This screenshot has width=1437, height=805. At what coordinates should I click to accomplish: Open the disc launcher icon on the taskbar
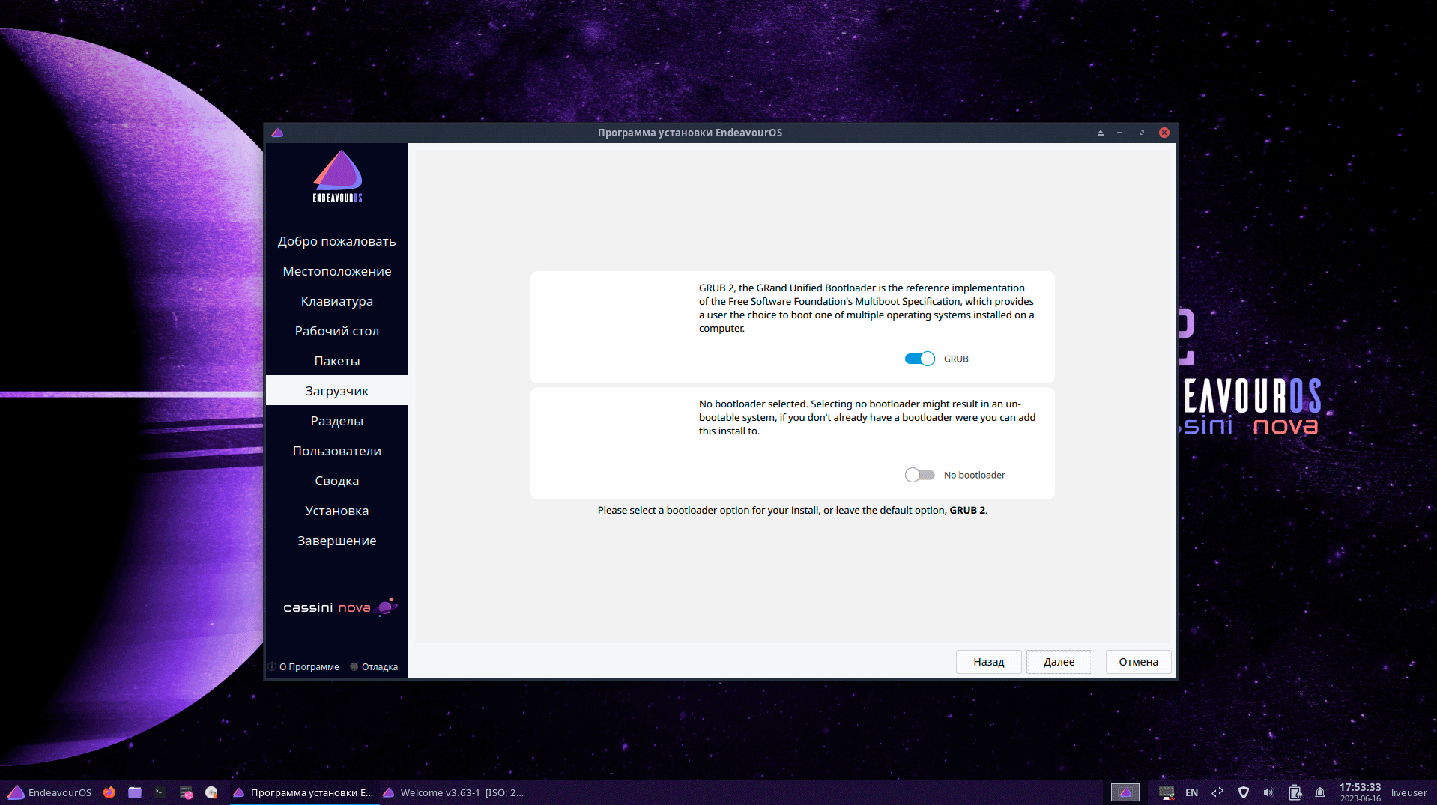pos(211,792)
